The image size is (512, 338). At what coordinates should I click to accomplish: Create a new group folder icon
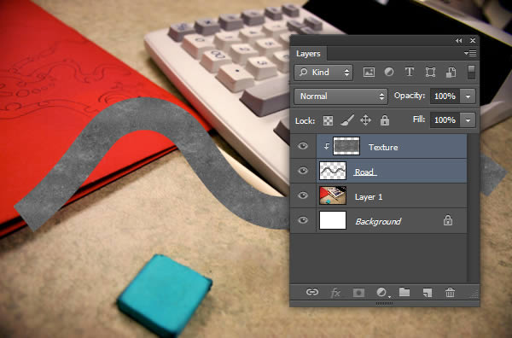click(x=404, y=292)
